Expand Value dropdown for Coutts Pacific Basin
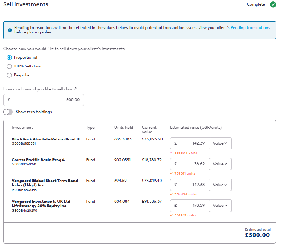302x248 pixels. pyautogui.click(x=220, y=164)
